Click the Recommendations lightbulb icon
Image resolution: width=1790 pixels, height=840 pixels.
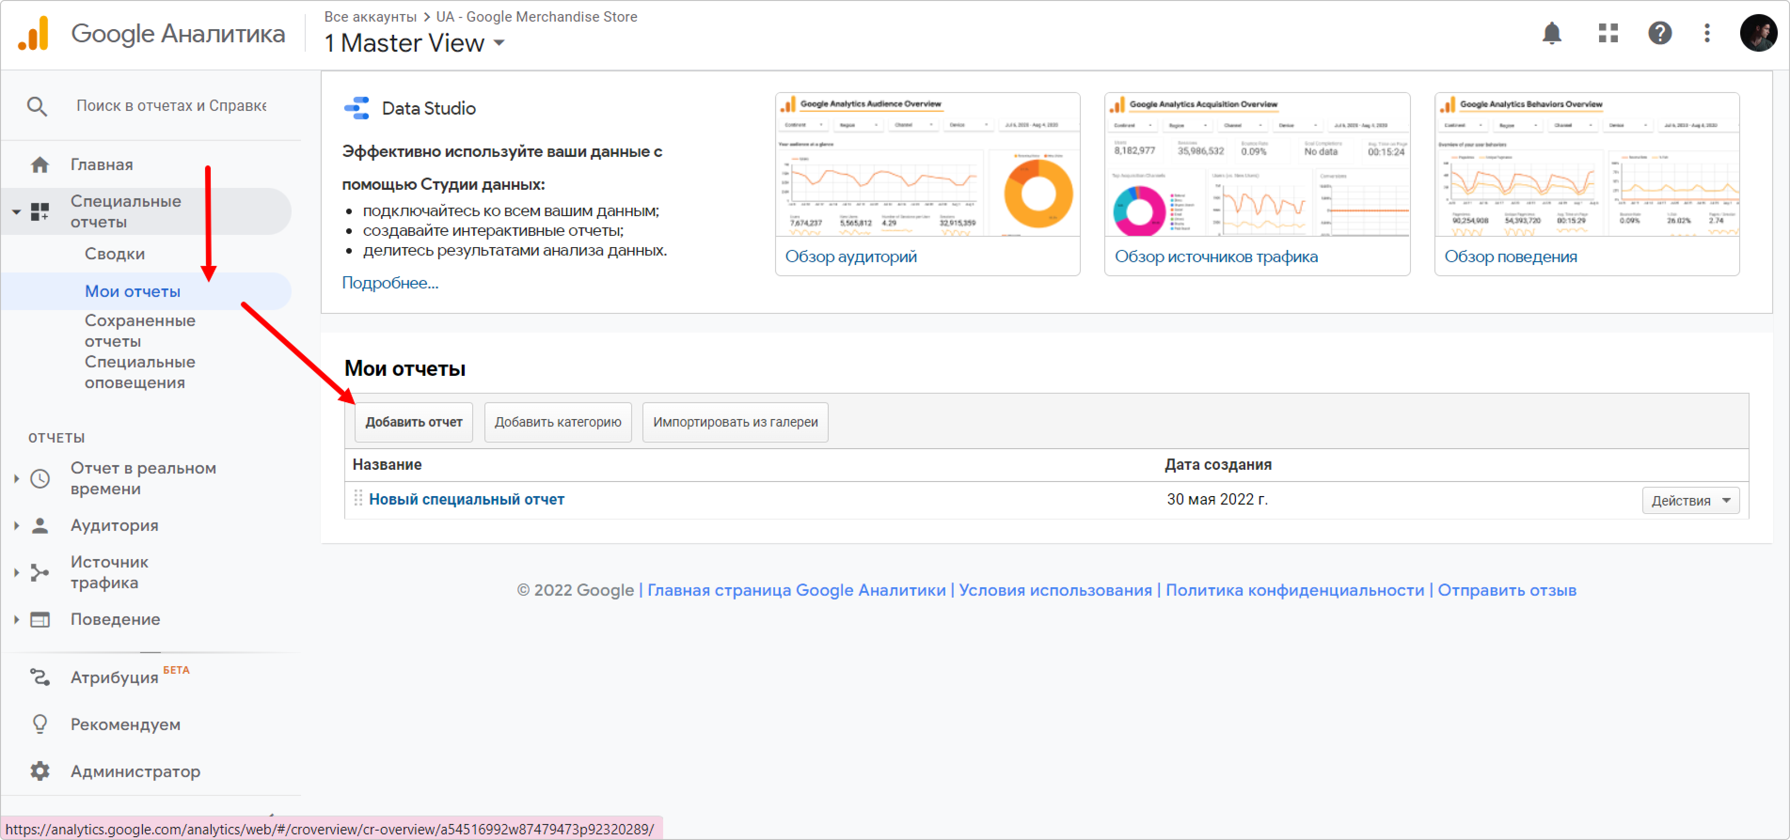[x=40, y=724]
